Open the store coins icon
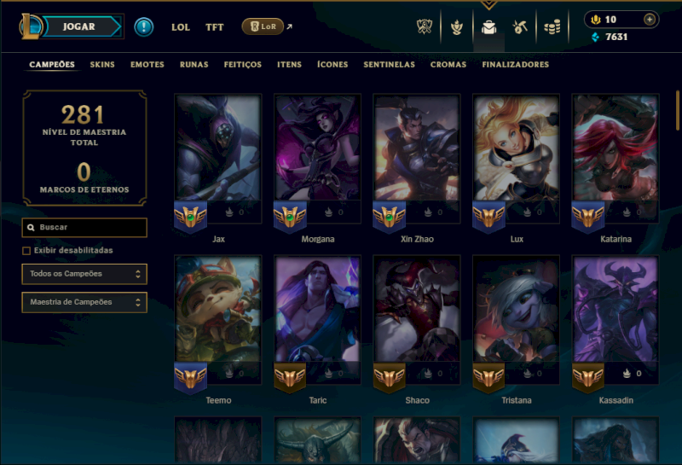Image resolution: width=682 pixels, height=465 pixels. 552,27
